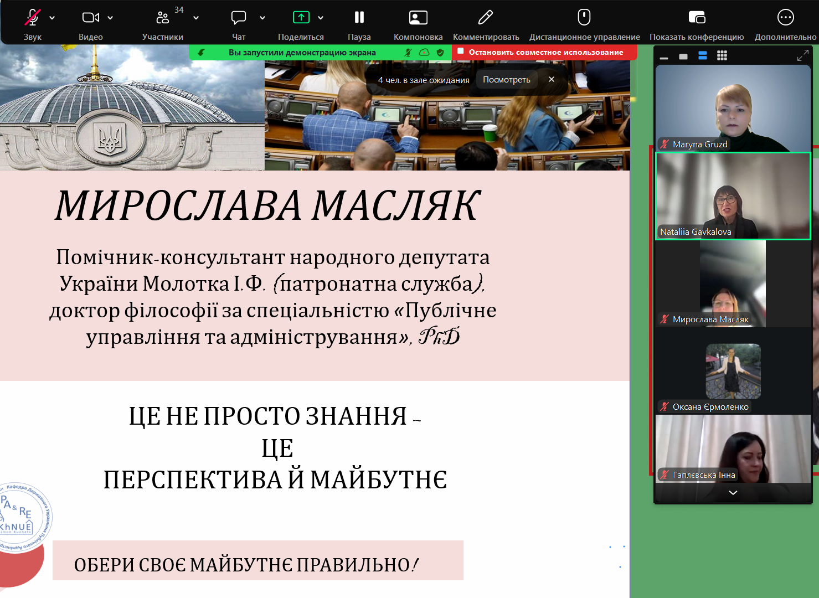Unmute the microphone (Звук)
This screenshot has width=819, height=598.
coord(32,18)
